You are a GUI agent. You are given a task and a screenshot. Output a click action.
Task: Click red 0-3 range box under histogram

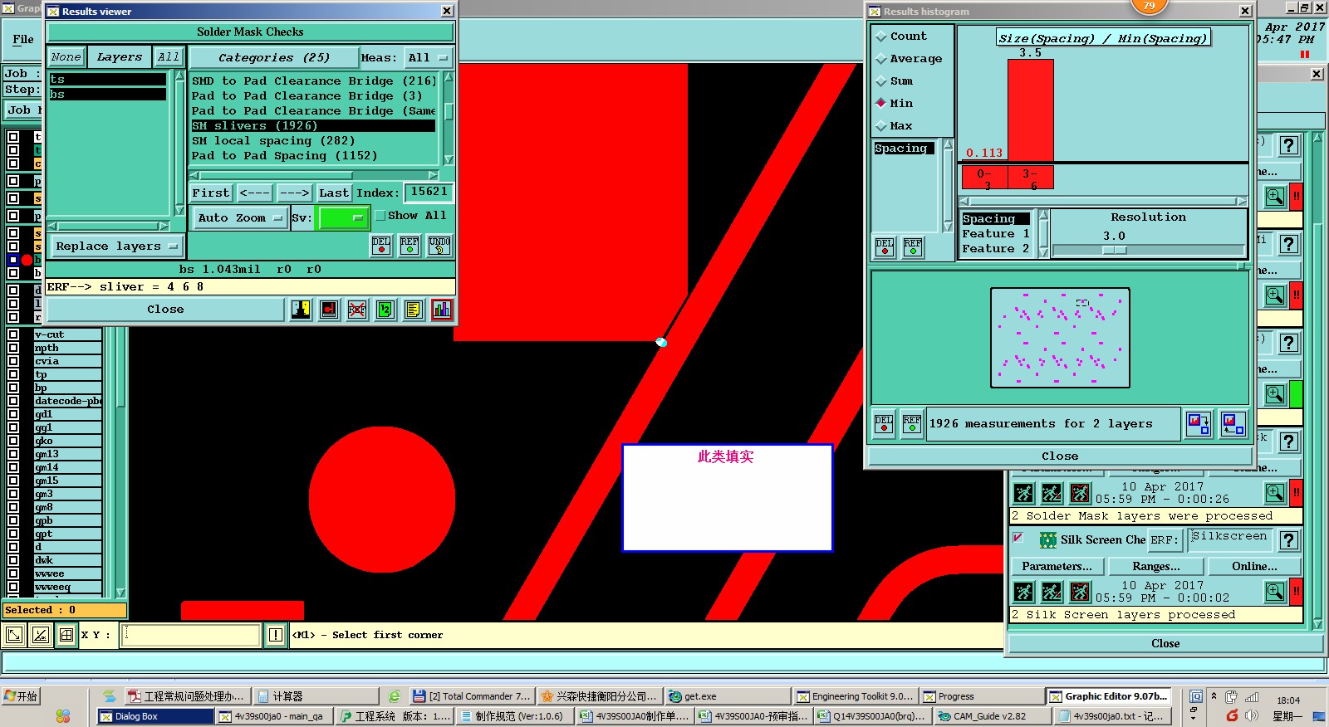984,178
